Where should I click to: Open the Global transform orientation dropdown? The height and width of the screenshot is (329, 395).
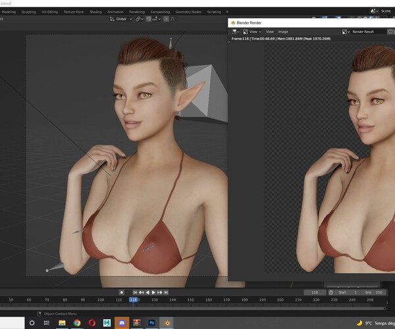point(121,19)
